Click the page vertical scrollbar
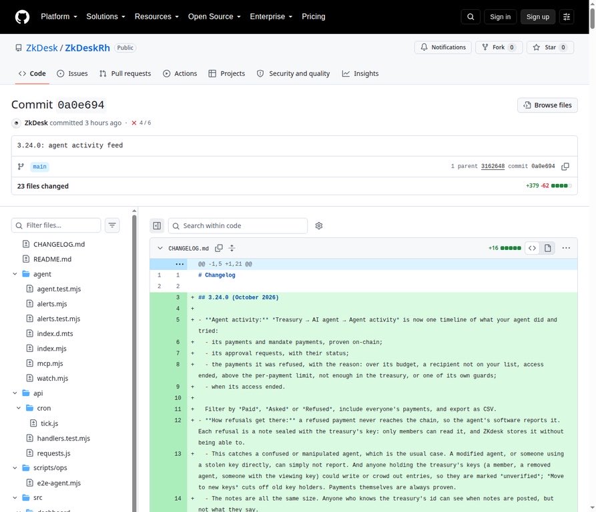The height and width of the screenshot is (512, 596). pos(592,17)
